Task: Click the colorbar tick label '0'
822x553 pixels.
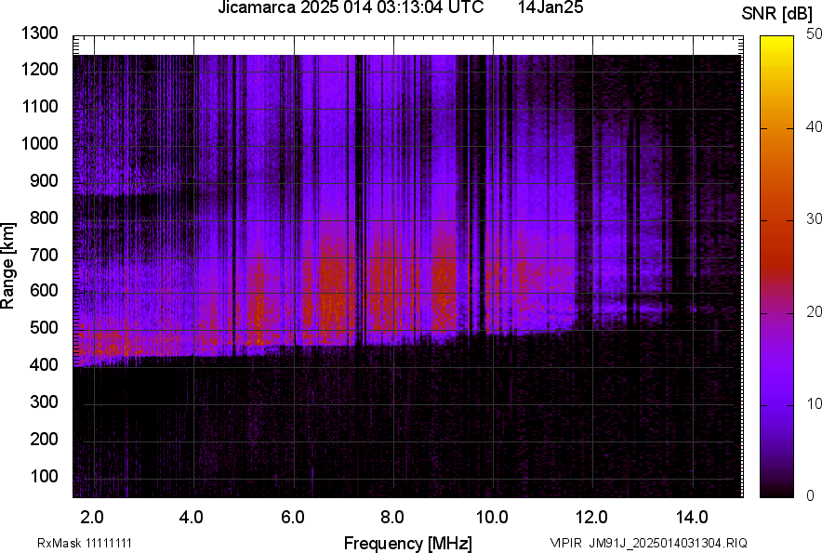Action: tap(811, 495)
